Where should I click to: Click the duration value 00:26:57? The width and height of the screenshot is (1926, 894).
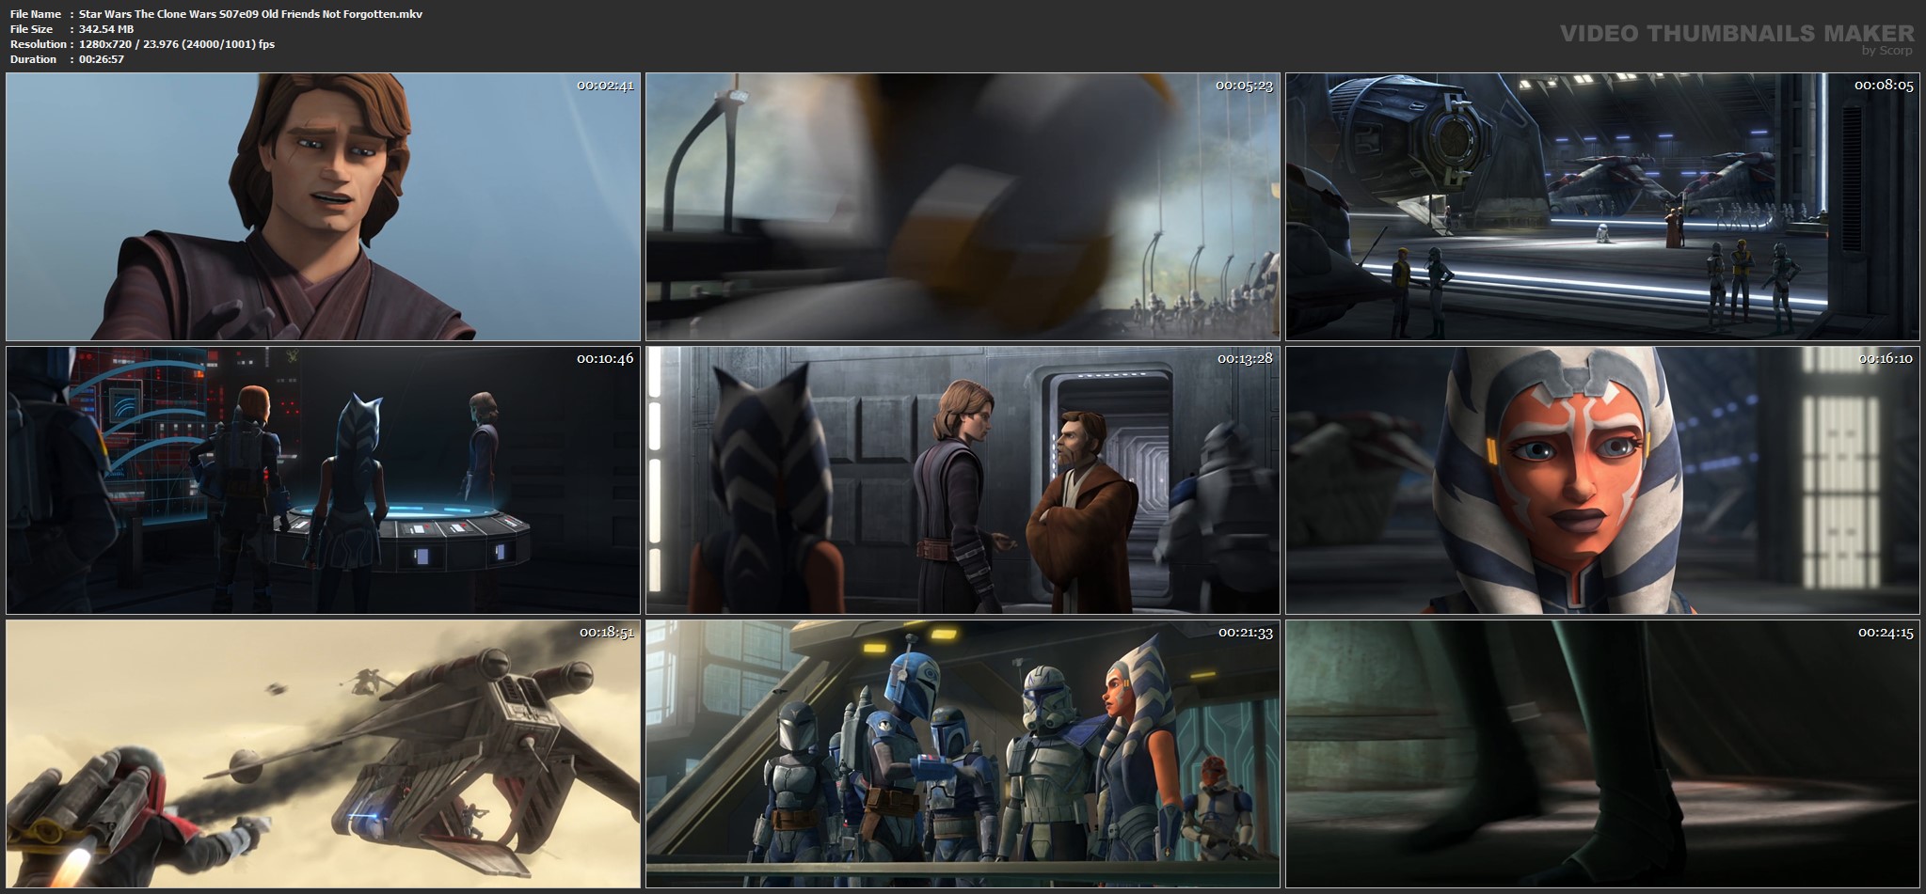102,59
